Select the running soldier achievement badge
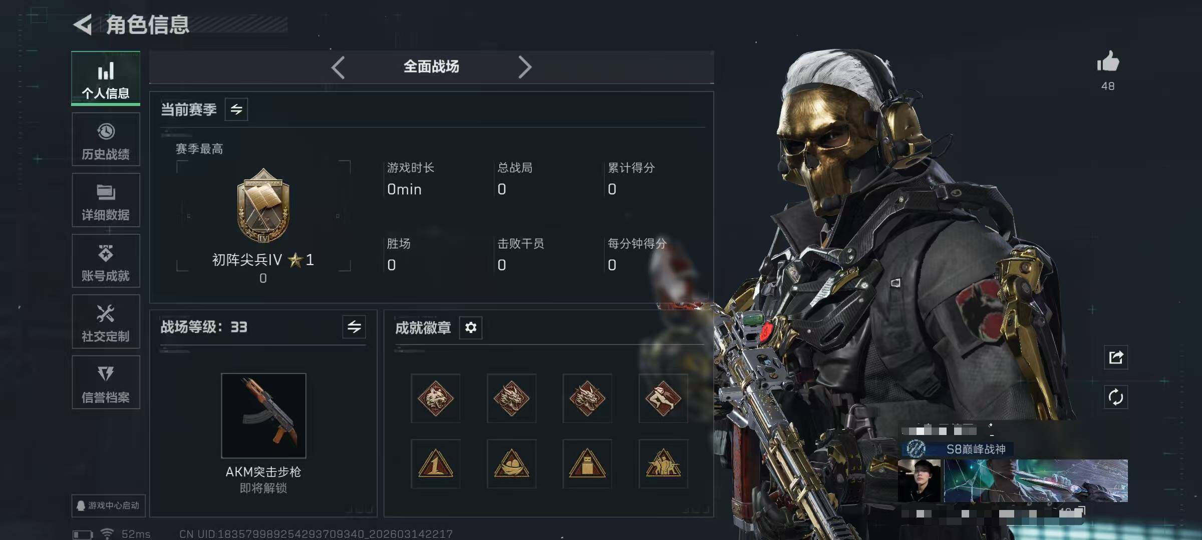Viewport: 1202px width, 540px height. click(663, 398)
